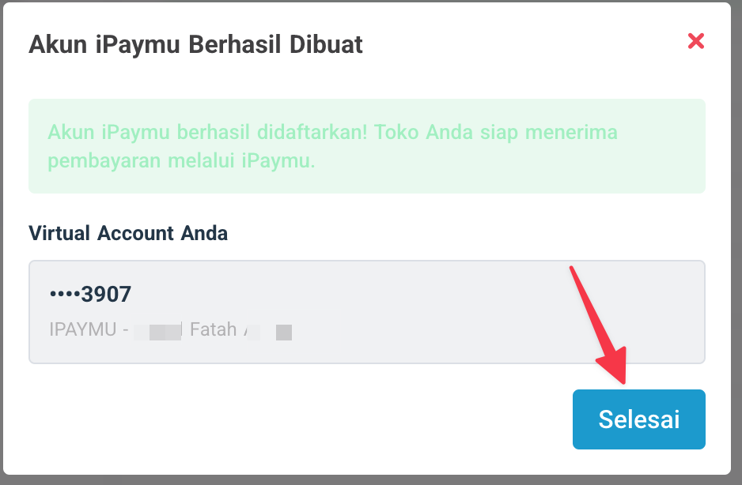Click 'Toko Anda siap menerima' in the banner
This screenshot has width=742, height=485.
coord(496,132)
